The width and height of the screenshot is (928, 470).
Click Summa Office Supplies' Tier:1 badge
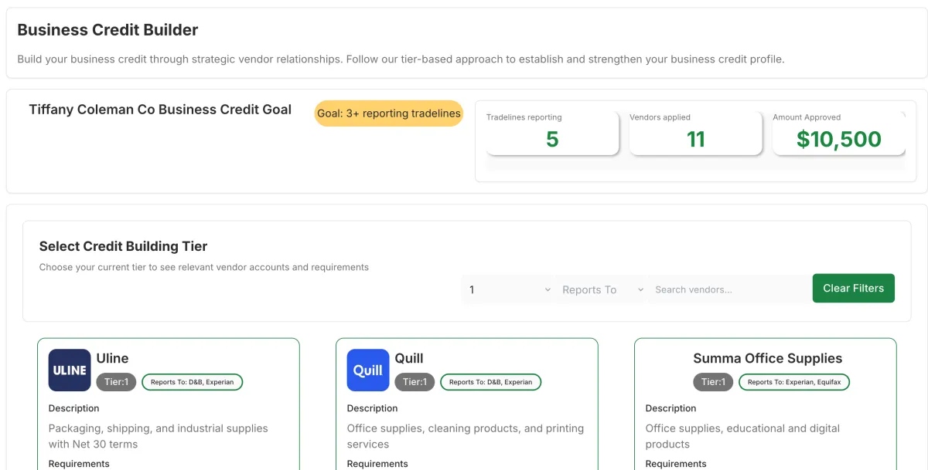tap(713, 382)
